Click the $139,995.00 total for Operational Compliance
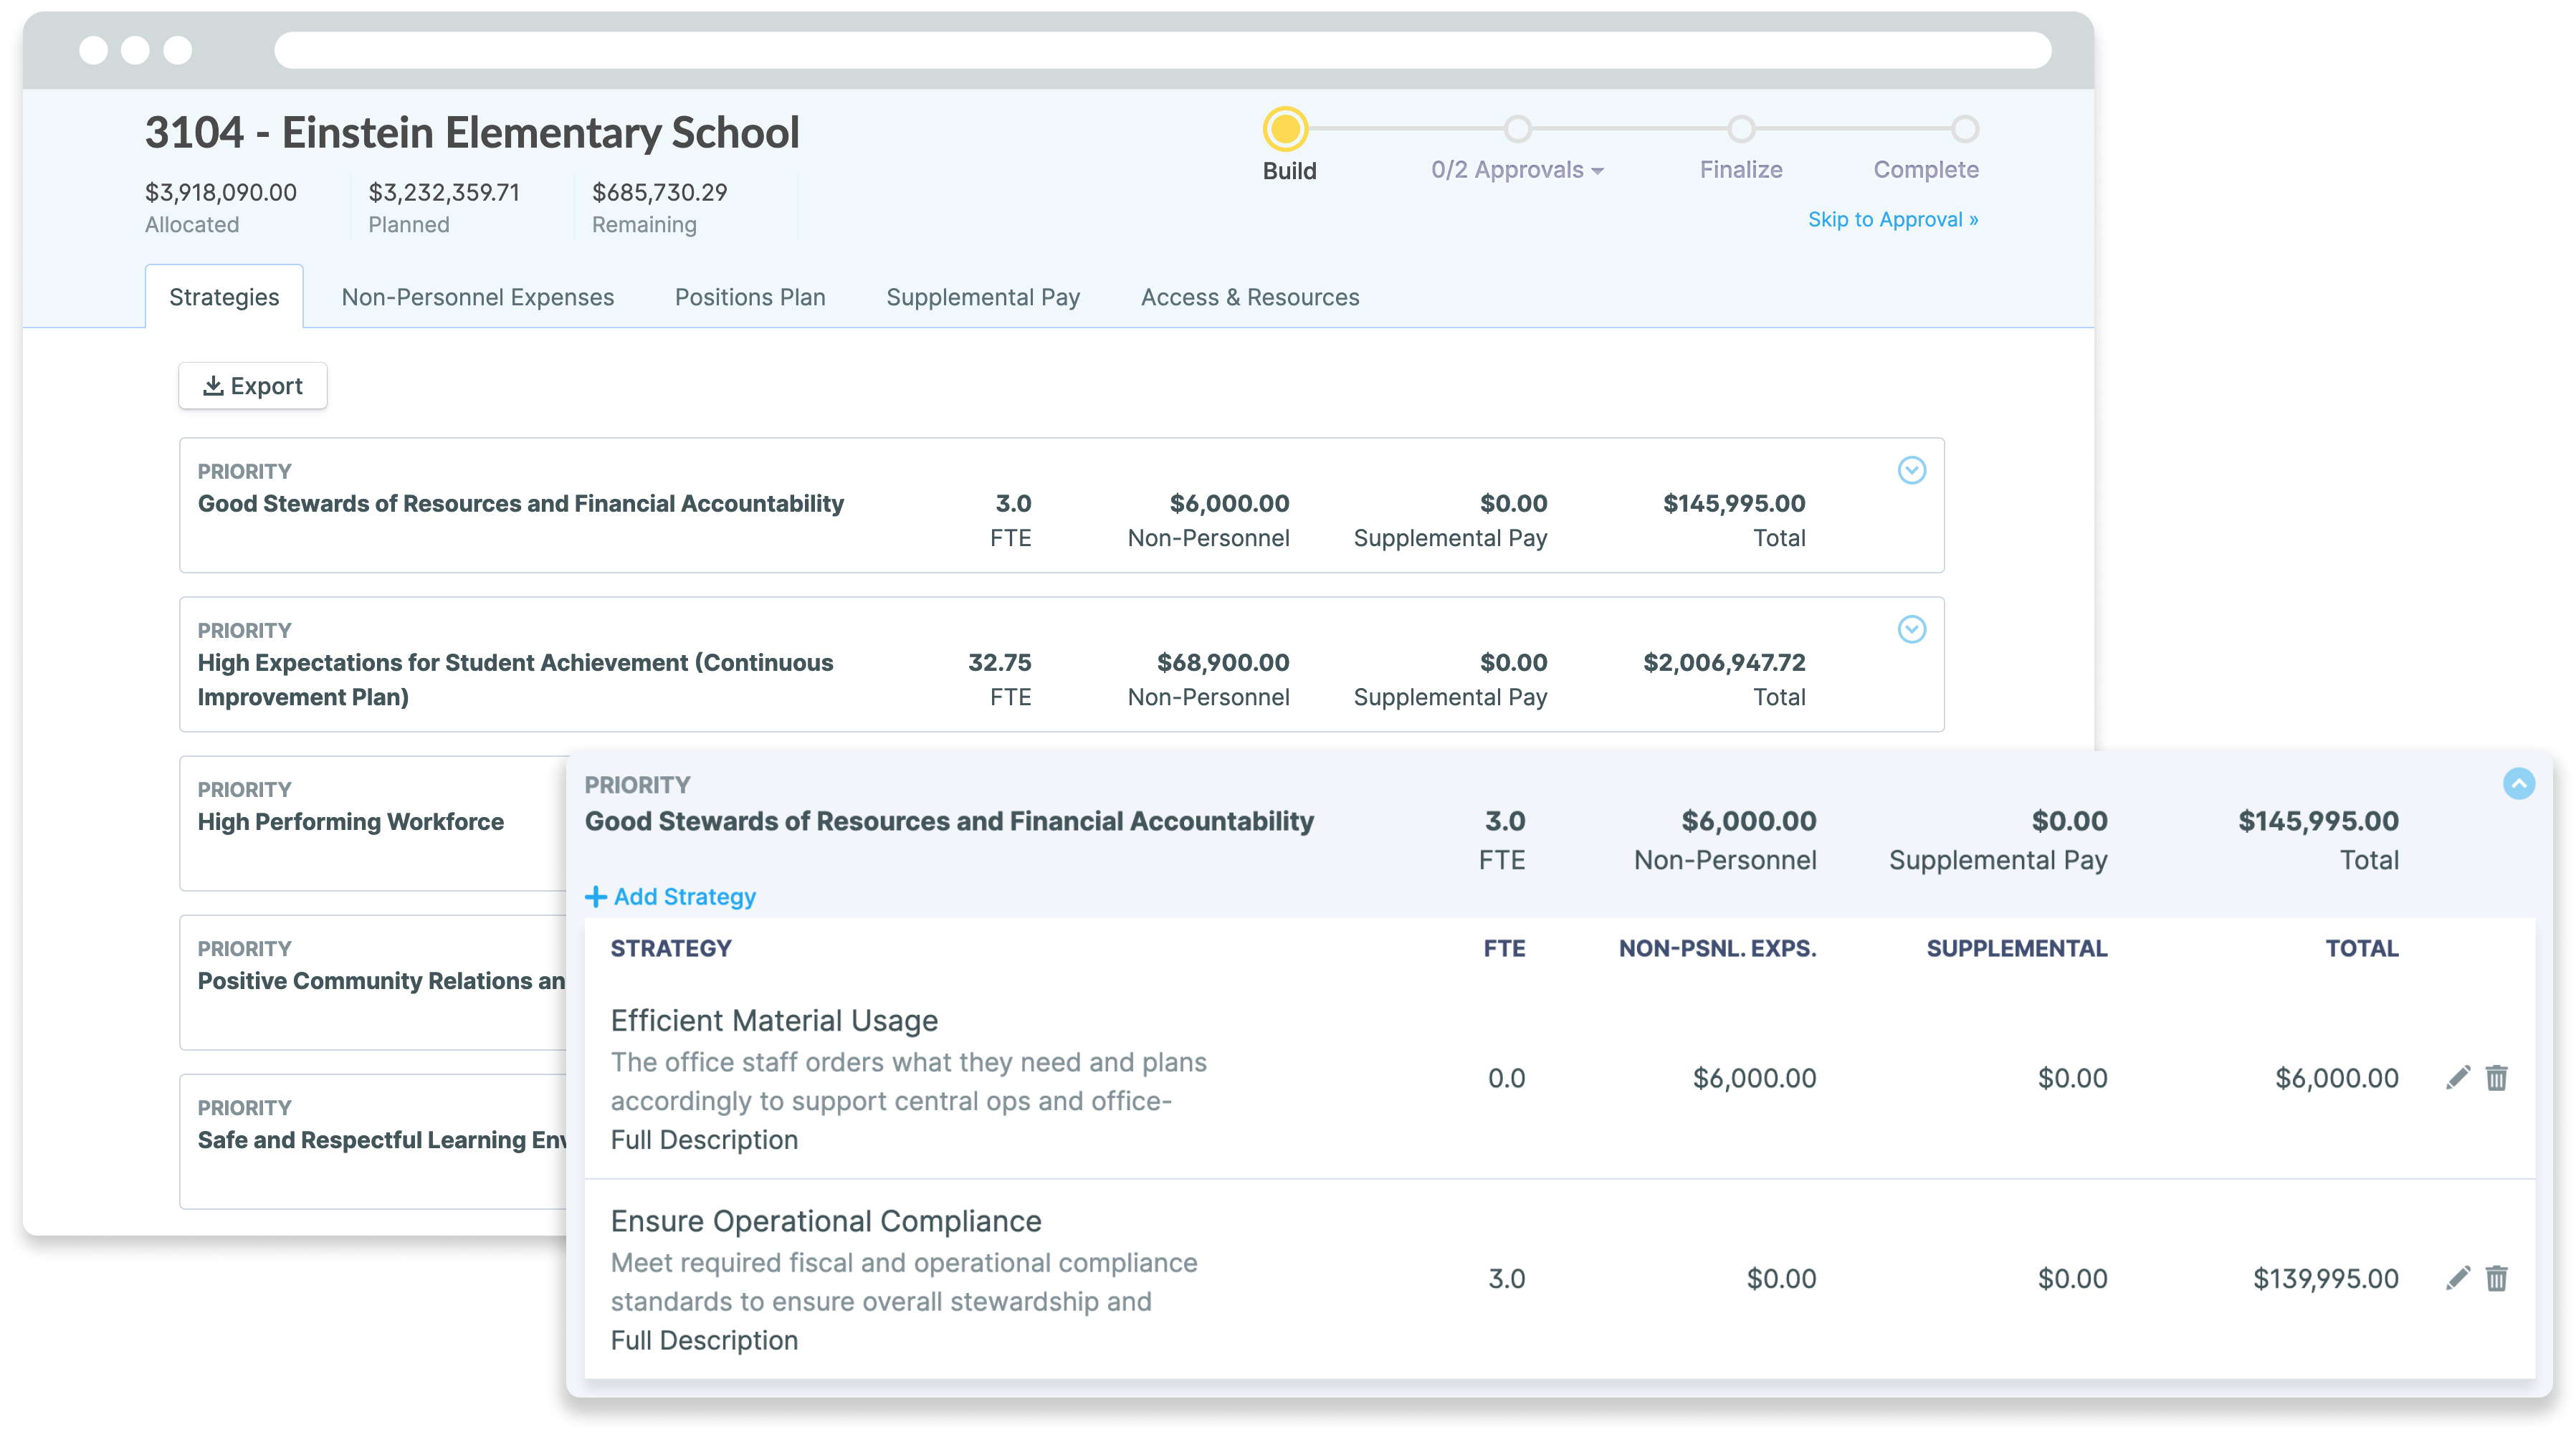Viewport: 2576px width, 1432px height. (2325, 1278)
